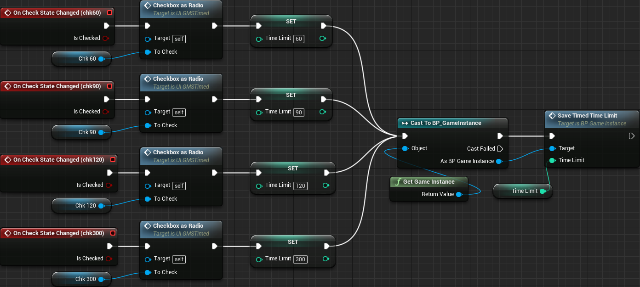
Task: Click the Chk 300 variable output pin
Action: [x=101, y=279]
